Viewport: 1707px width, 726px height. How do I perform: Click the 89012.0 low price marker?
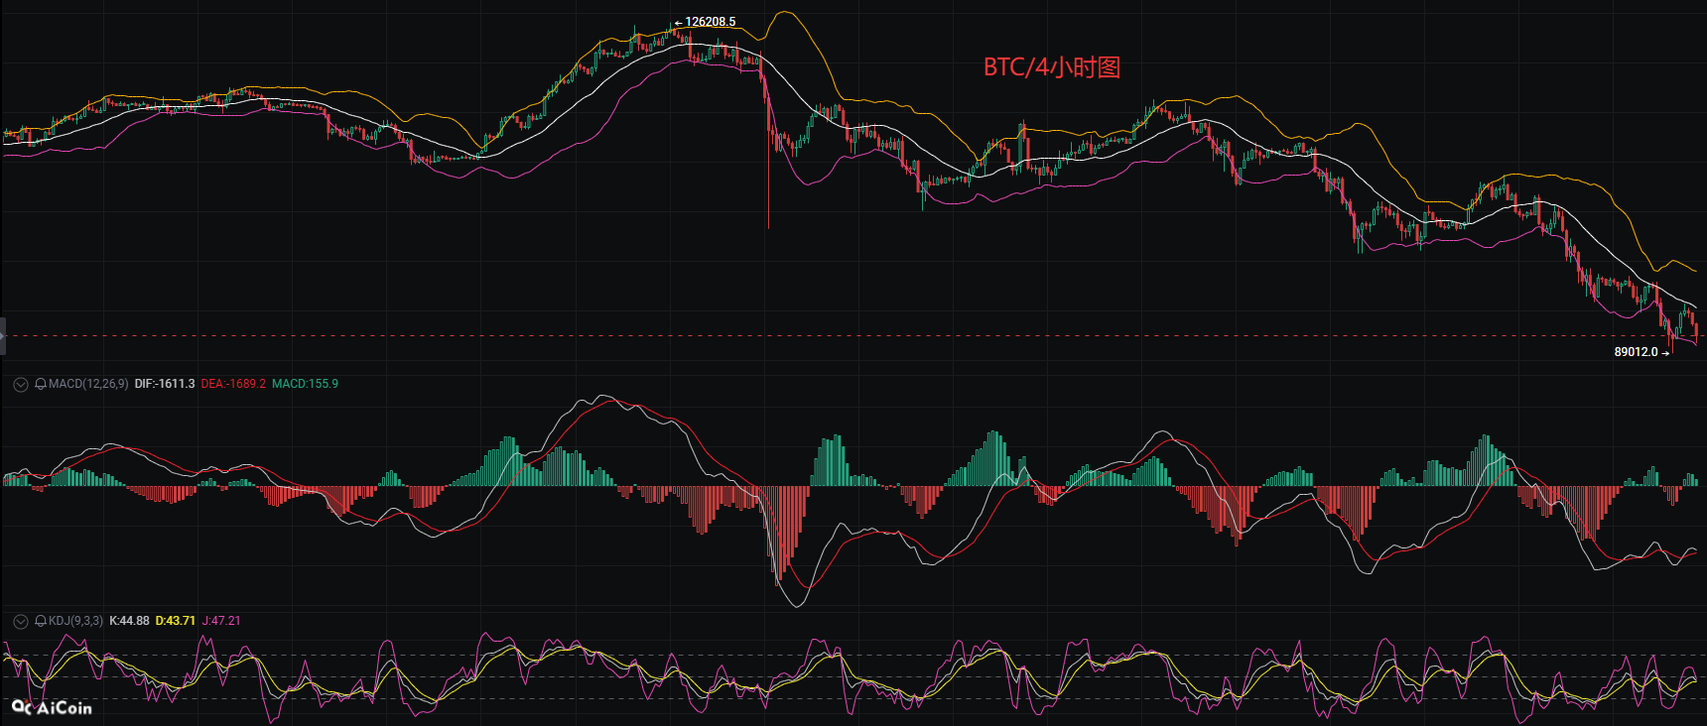[x=1637, y=352]
